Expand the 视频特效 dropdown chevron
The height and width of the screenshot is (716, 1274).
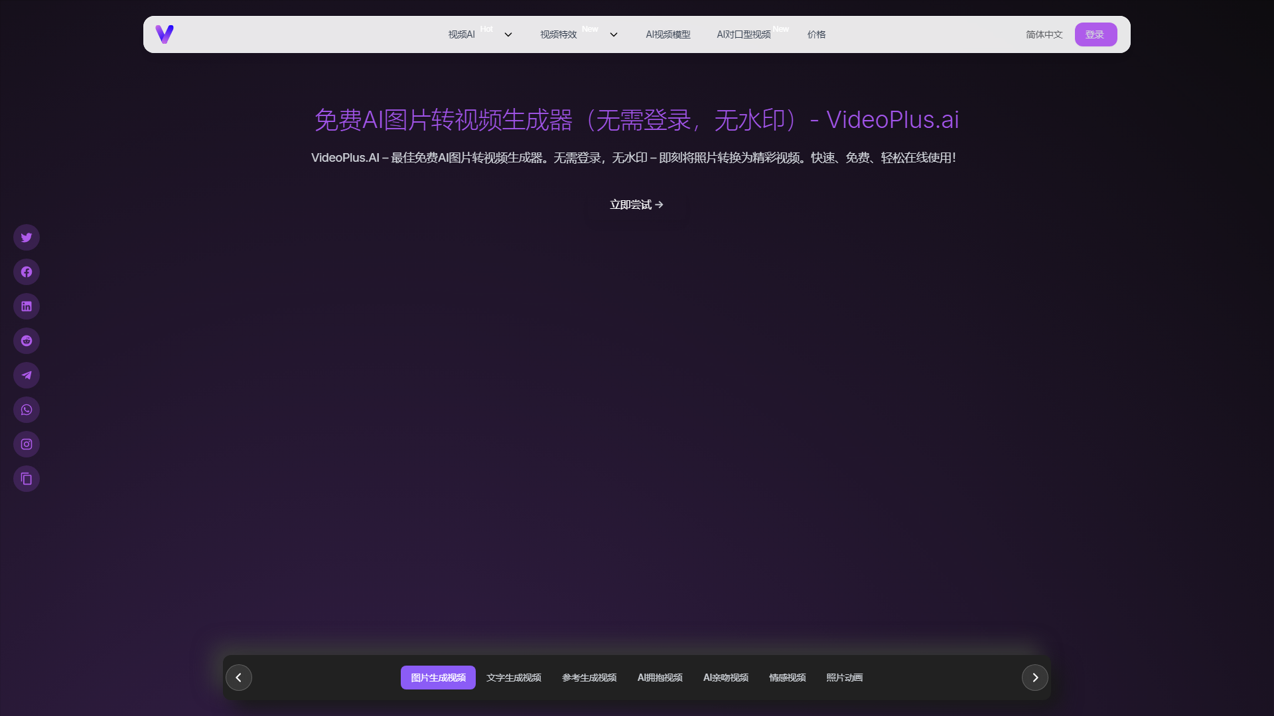click(x=614, y=34)
